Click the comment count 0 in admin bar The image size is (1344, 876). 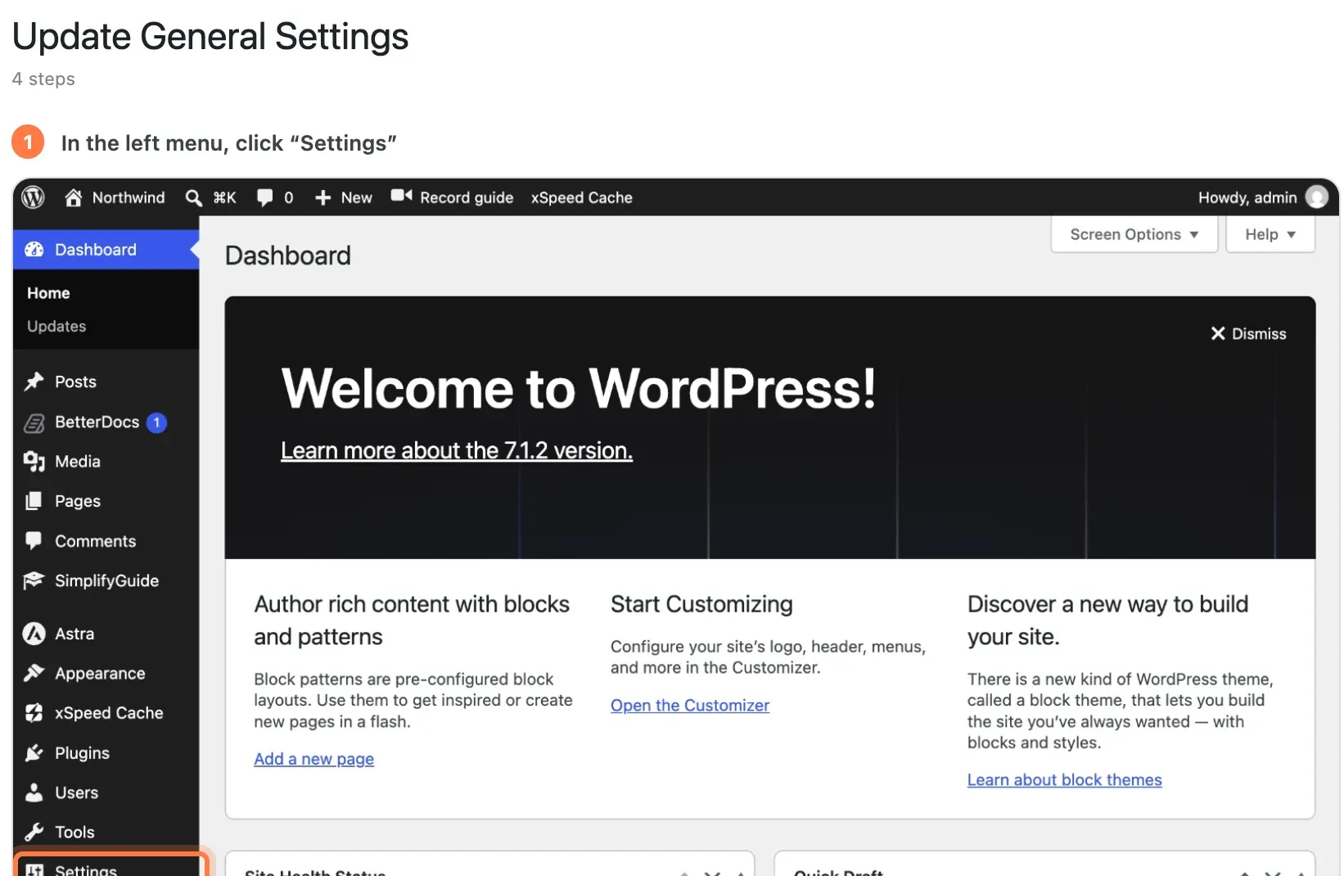pyautogui.click(x=289, y=198)
